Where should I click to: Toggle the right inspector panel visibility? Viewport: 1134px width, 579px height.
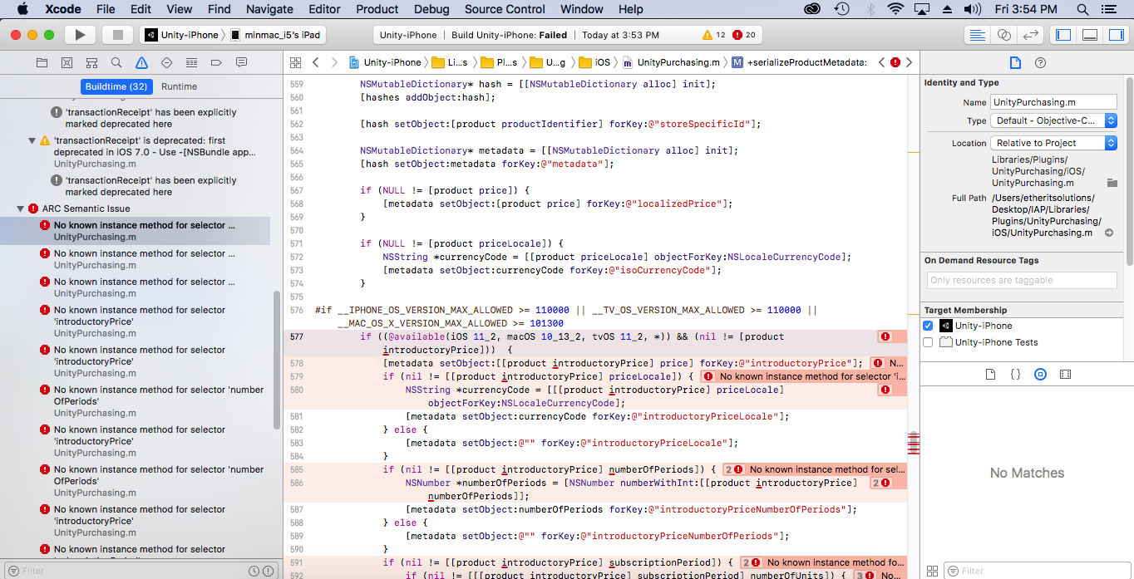(1115, 35)
